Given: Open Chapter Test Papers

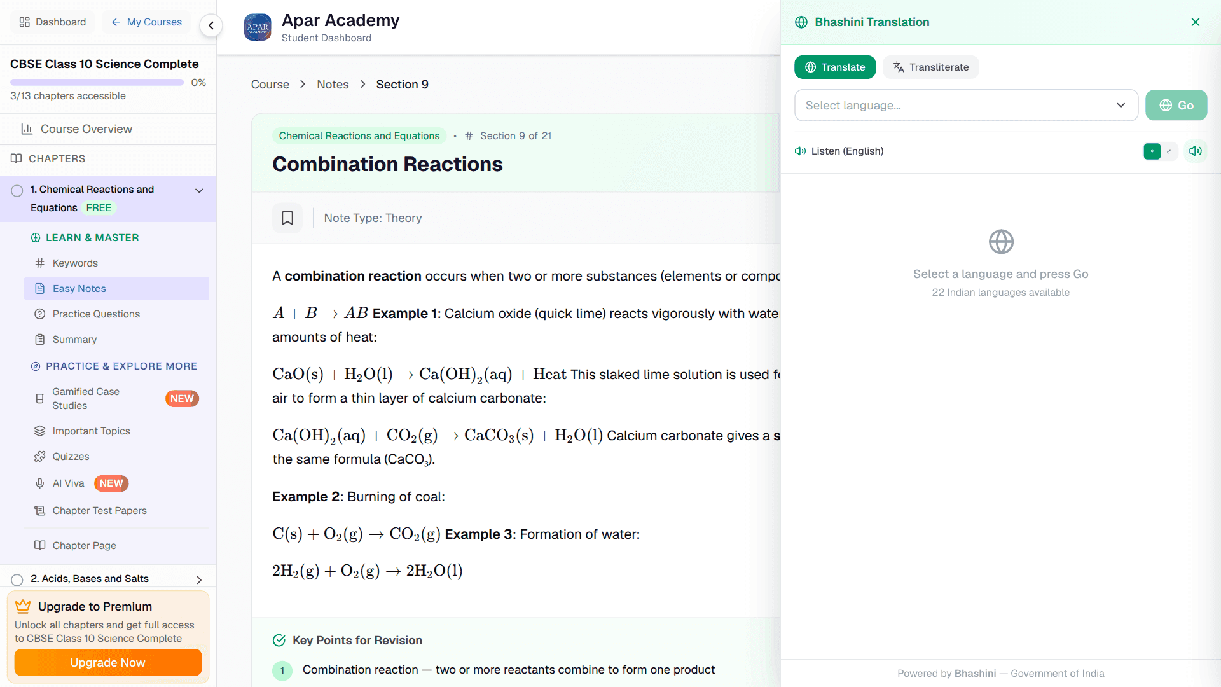Looking at the screenshot, I should (116, 511).
